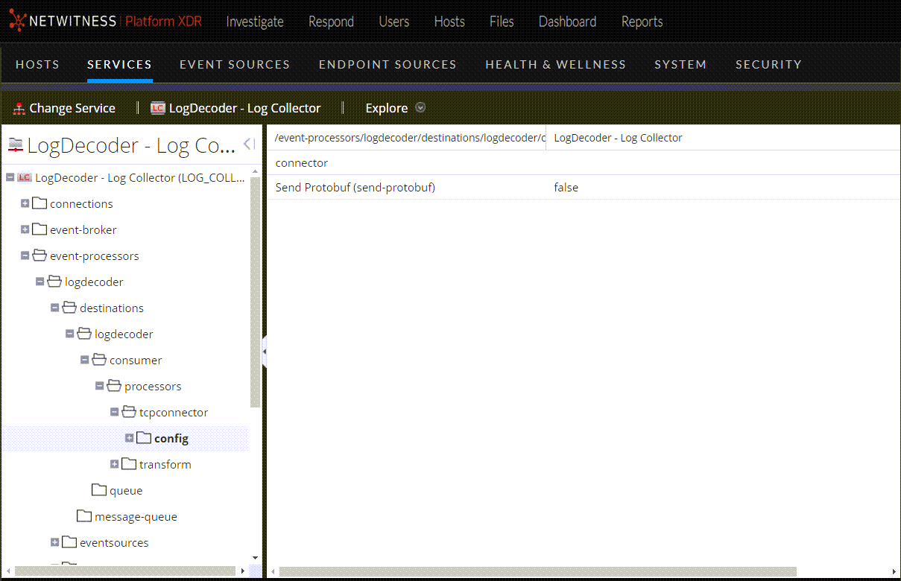Image resolution: width=901 pixels, height=581 pixels.
Task: Click the red LC service icon in toolbar
Action: 157,109
